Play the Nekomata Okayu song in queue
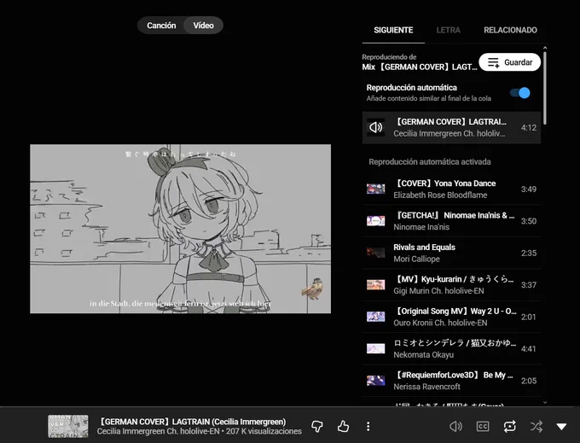580x443 pixels. (x=451, y=348)
